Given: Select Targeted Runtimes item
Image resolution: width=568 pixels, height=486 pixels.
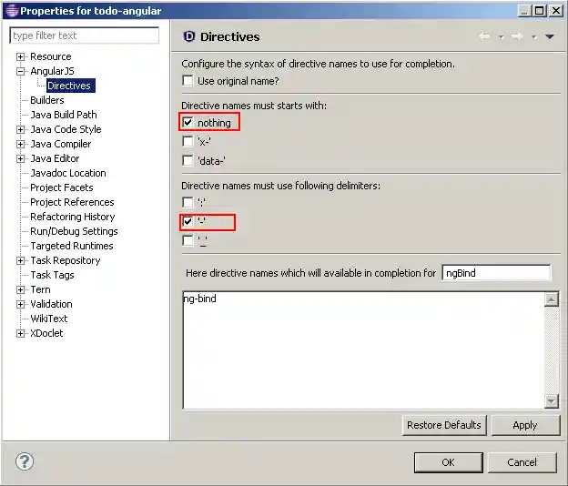Looking at the screenshot, I should tap(72, 246).
